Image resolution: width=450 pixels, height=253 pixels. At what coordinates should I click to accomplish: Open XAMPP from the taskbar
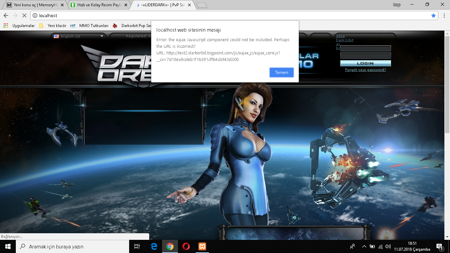[x=202, y=246]
